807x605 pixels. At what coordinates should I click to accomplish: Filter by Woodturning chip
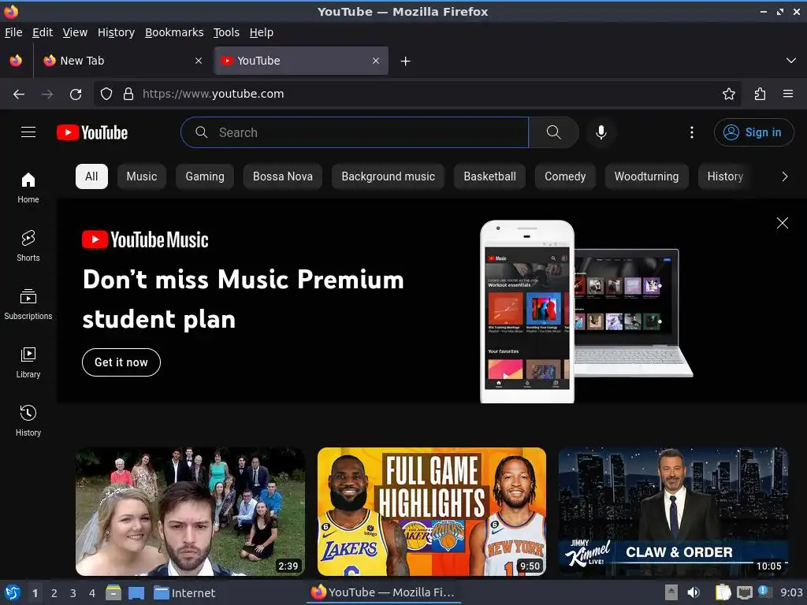pyautogui.click(x=646, y=176)
